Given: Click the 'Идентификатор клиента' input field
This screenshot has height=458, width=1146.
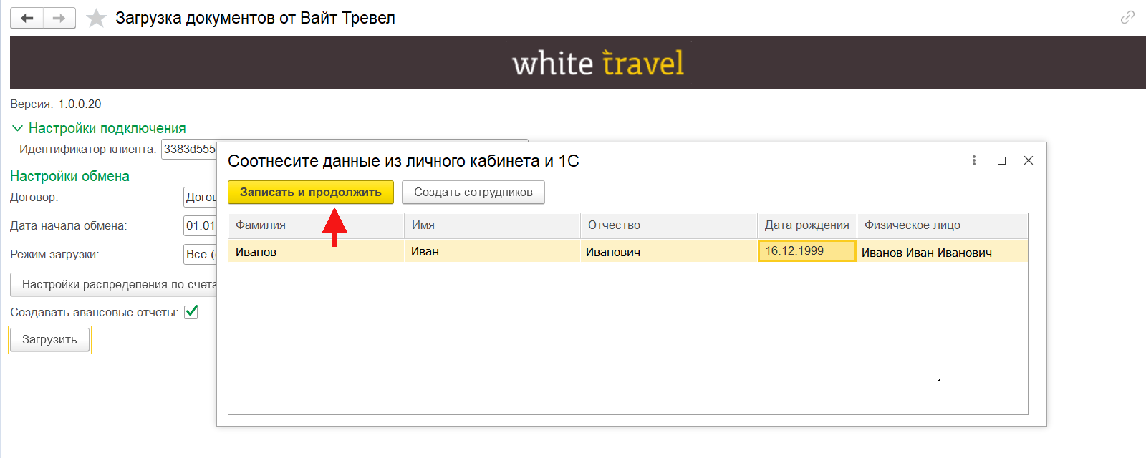Looking at the screenshot, I should (x=189, y=150).
